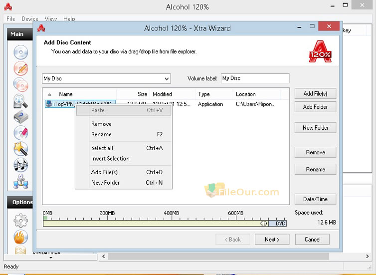The width and height of the screenshot is (376, 275).
Task: Click the Next button
Action: (272, 239)
